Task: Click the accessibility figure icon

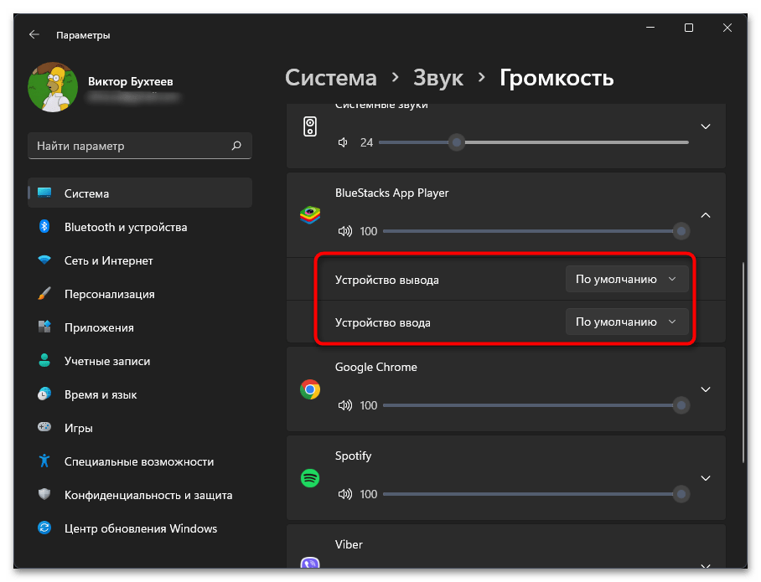Action: point(44,461)
